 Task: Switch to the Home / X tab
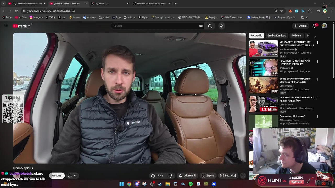pyautogui.click(x=110, y=4)
